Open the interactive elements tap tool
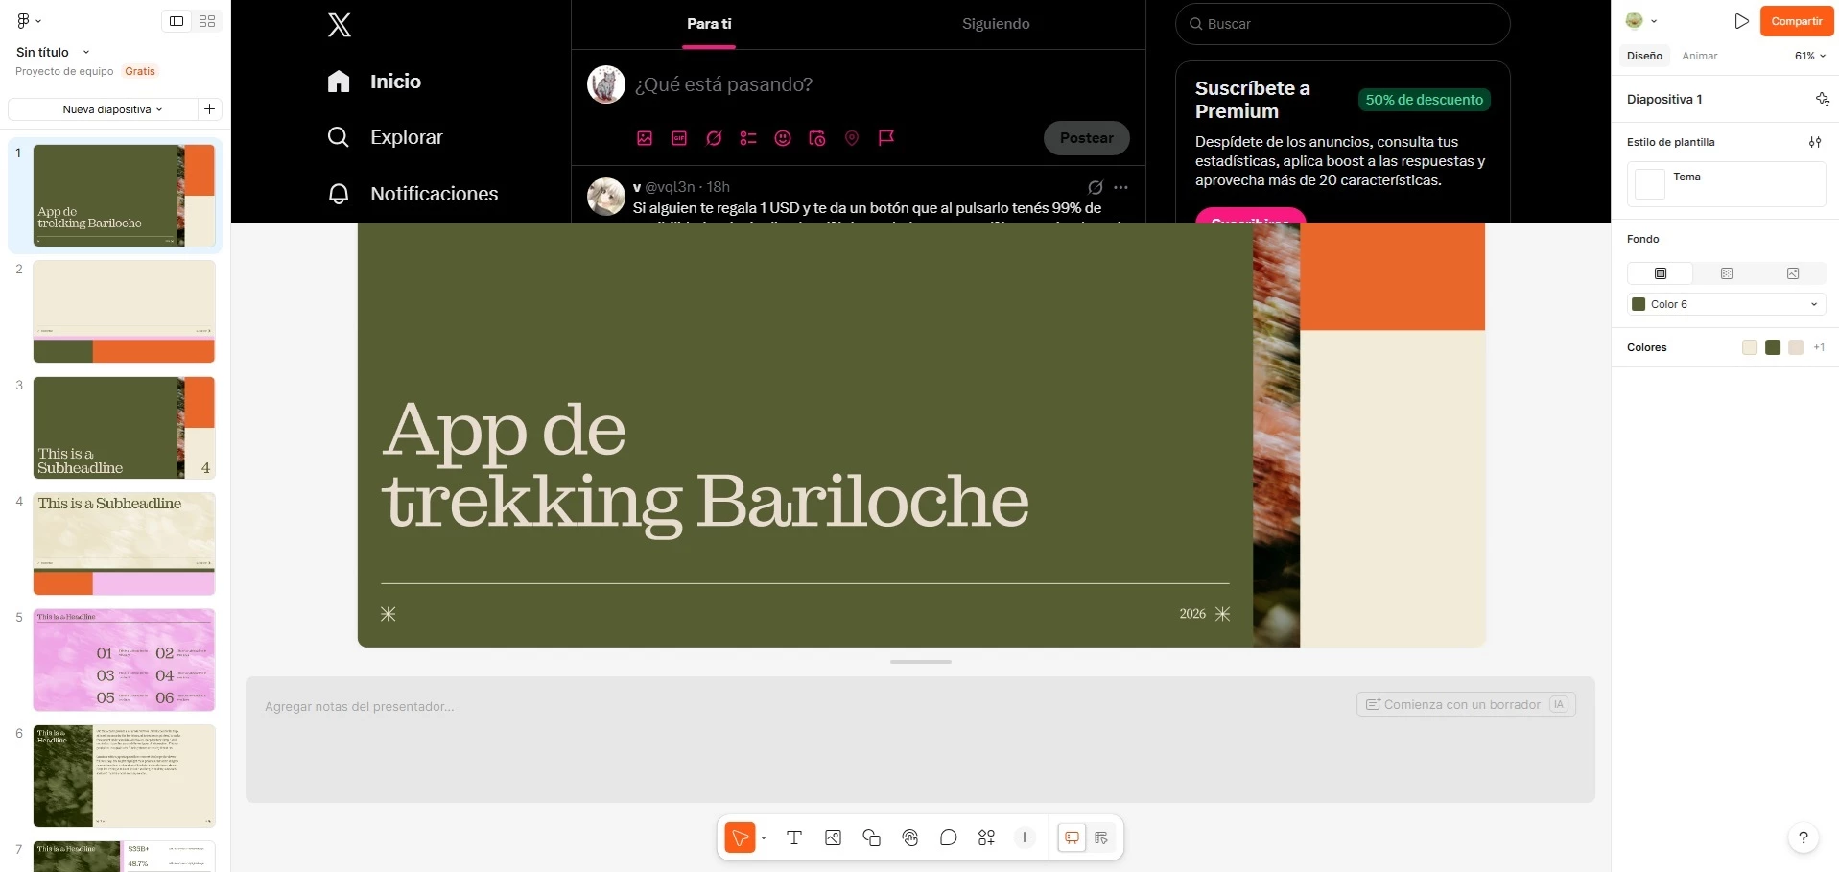The image size is (1839, 872). 910,837
